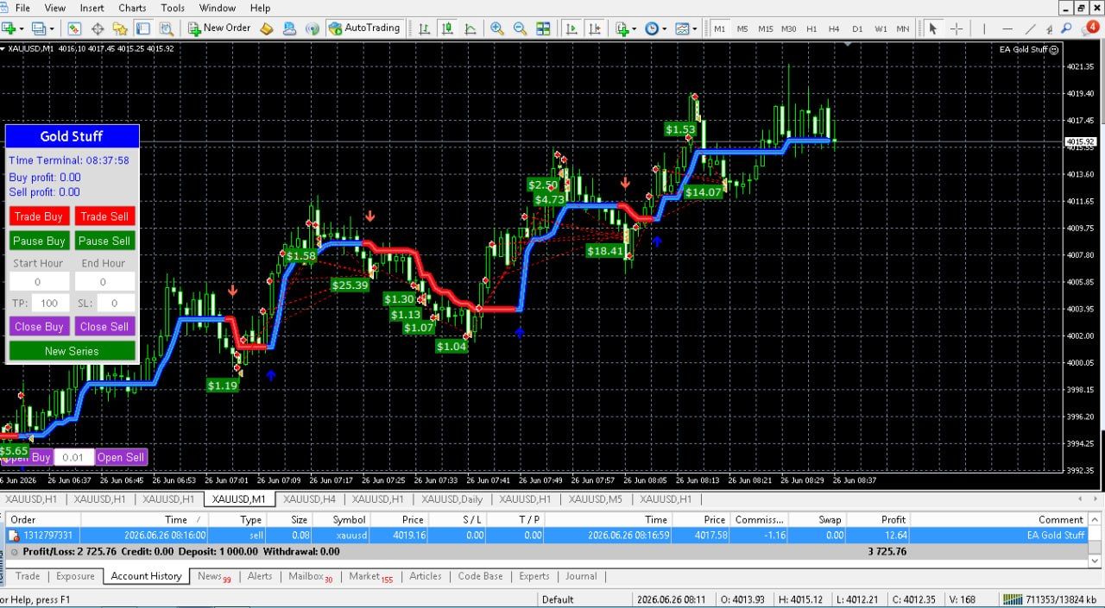Open the Insert menu
The height and width of the screenshot is (608, 1105).
click(92, 8)
